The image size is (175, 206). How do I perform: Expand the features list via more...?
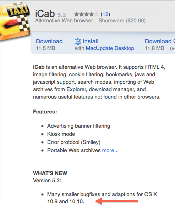click(x=110, y=150)
